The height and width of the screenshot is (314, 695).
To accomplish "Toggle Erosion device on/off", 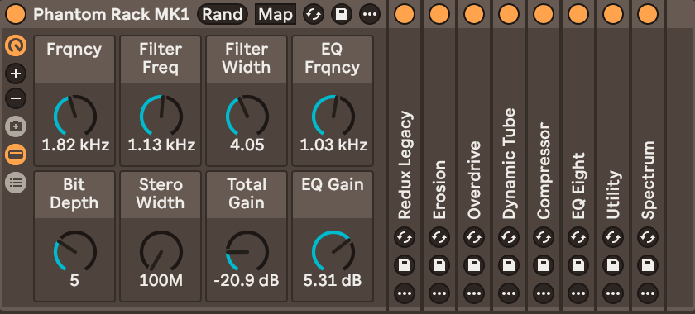I will point(439,14).
